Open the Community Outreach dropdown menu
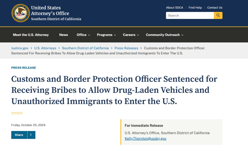This screenshot has width=248, height=151. pyautogui.click(x=165, y=35)
